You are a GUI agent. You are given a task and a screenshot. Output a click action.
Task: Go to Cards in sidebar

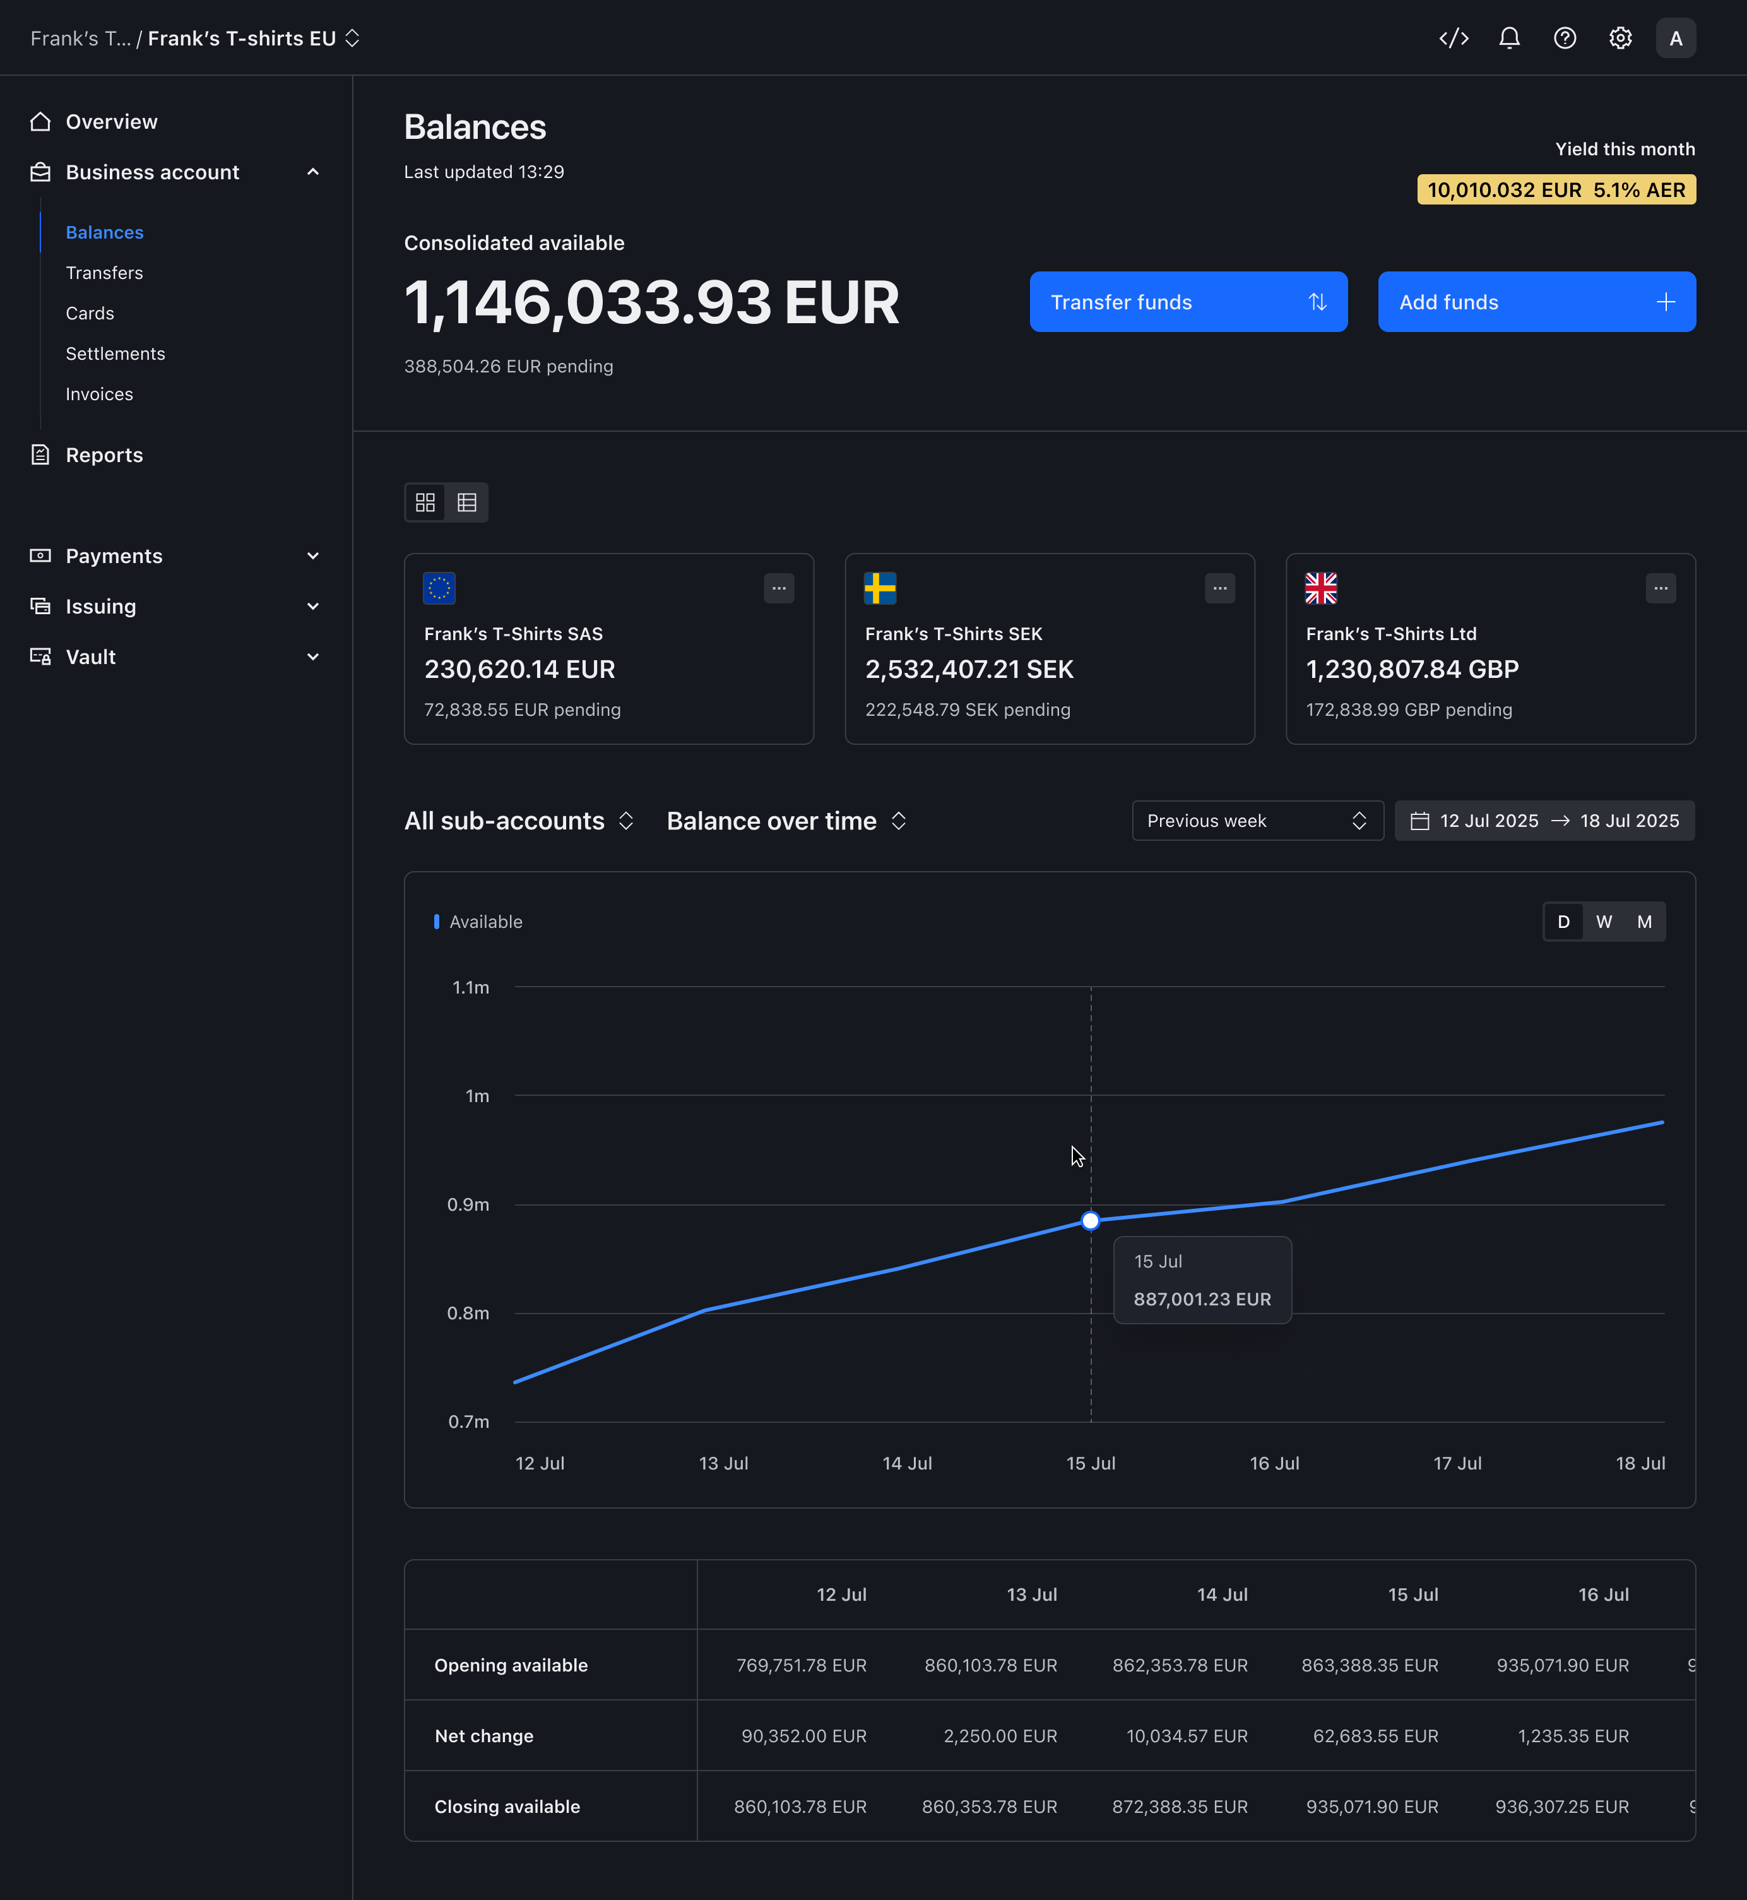pos(90,313)
